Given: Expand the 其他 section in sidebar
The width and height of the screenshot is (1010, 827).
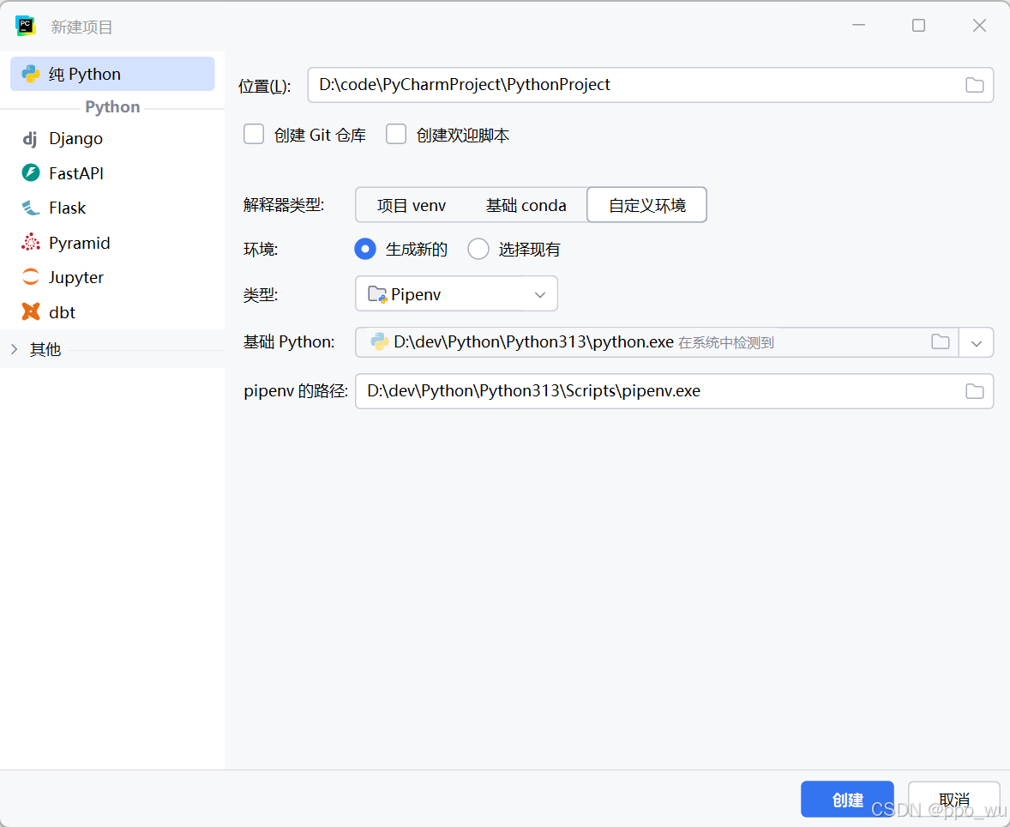Looking at the screenshot, I should pyautogui.click(x=14, y=349).
